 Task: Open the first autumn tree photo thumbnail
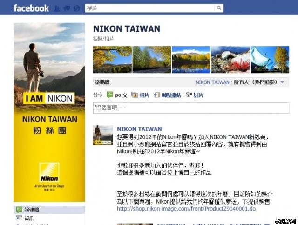pyautogui.click(x=112, y=60)
